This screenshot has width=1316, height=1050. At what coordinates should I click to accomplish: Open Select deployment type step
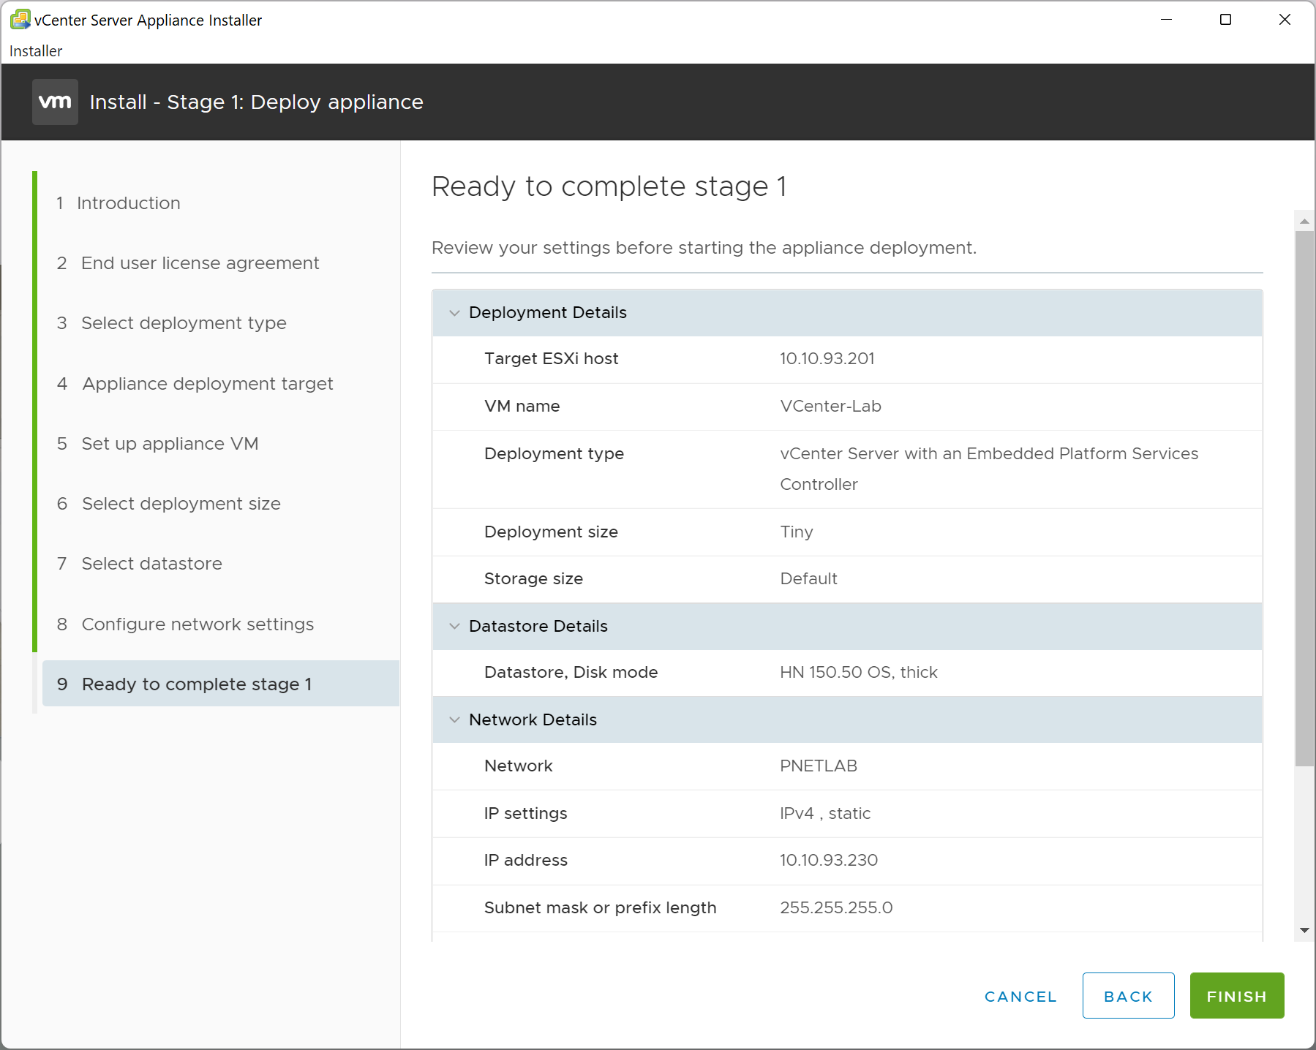(184, 323)
